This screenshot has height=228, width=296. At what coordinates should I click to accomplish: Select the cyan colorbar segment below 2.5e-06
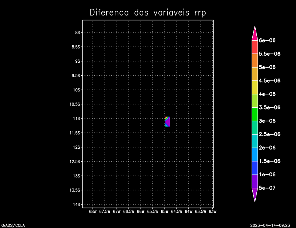pyautogui.click(x=255, y=141)
